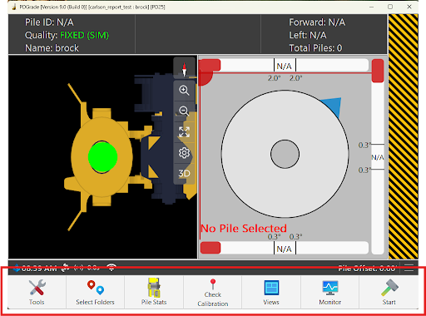The image size is (426, 316).
Task: Open the Monitor screen
Action: point(329,292)
